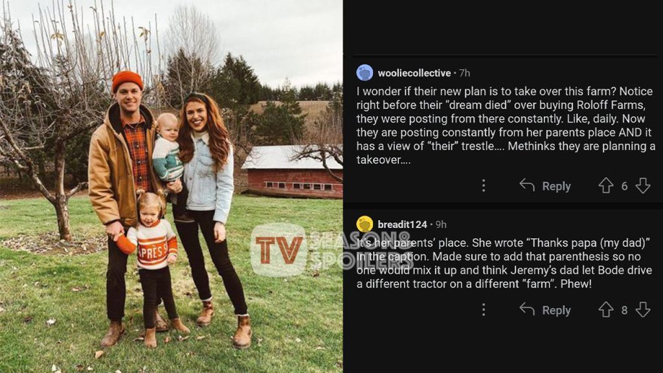Select the comment text mentioning "Thanks papa"

[x=505, y=263]
